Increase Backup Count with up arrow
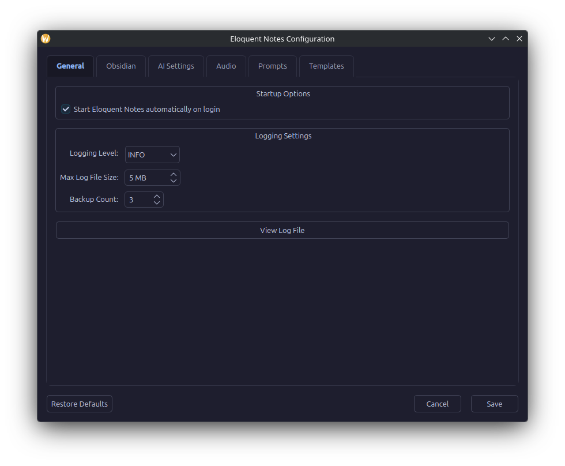Image resolution: width=565 pixels, height=466 pixels. [x=157, y=197]
